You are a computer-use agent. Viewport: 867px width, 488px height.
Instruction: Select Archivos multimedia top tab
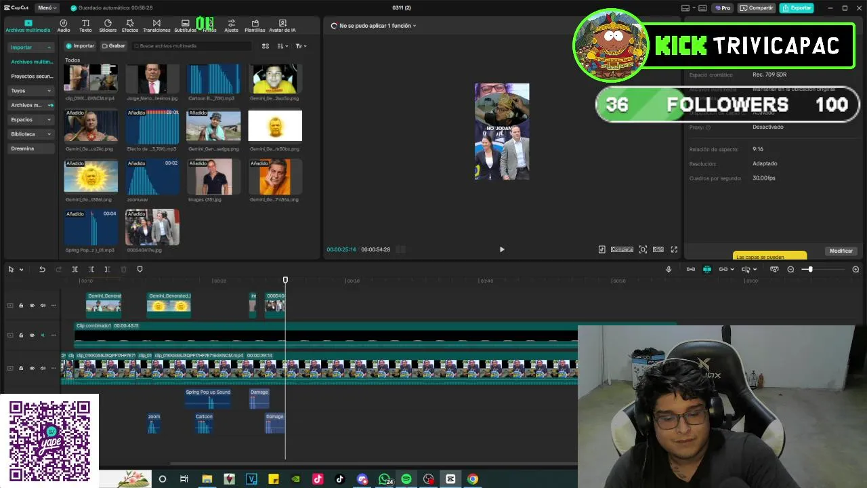pyautogui.click(x=28, y=26)
